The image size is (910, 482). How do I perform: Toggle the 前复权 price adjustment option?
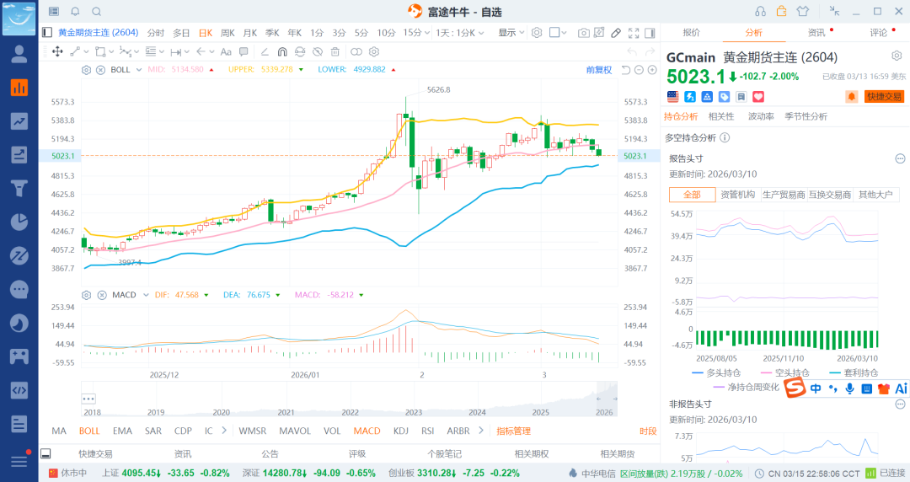point(598,70)
